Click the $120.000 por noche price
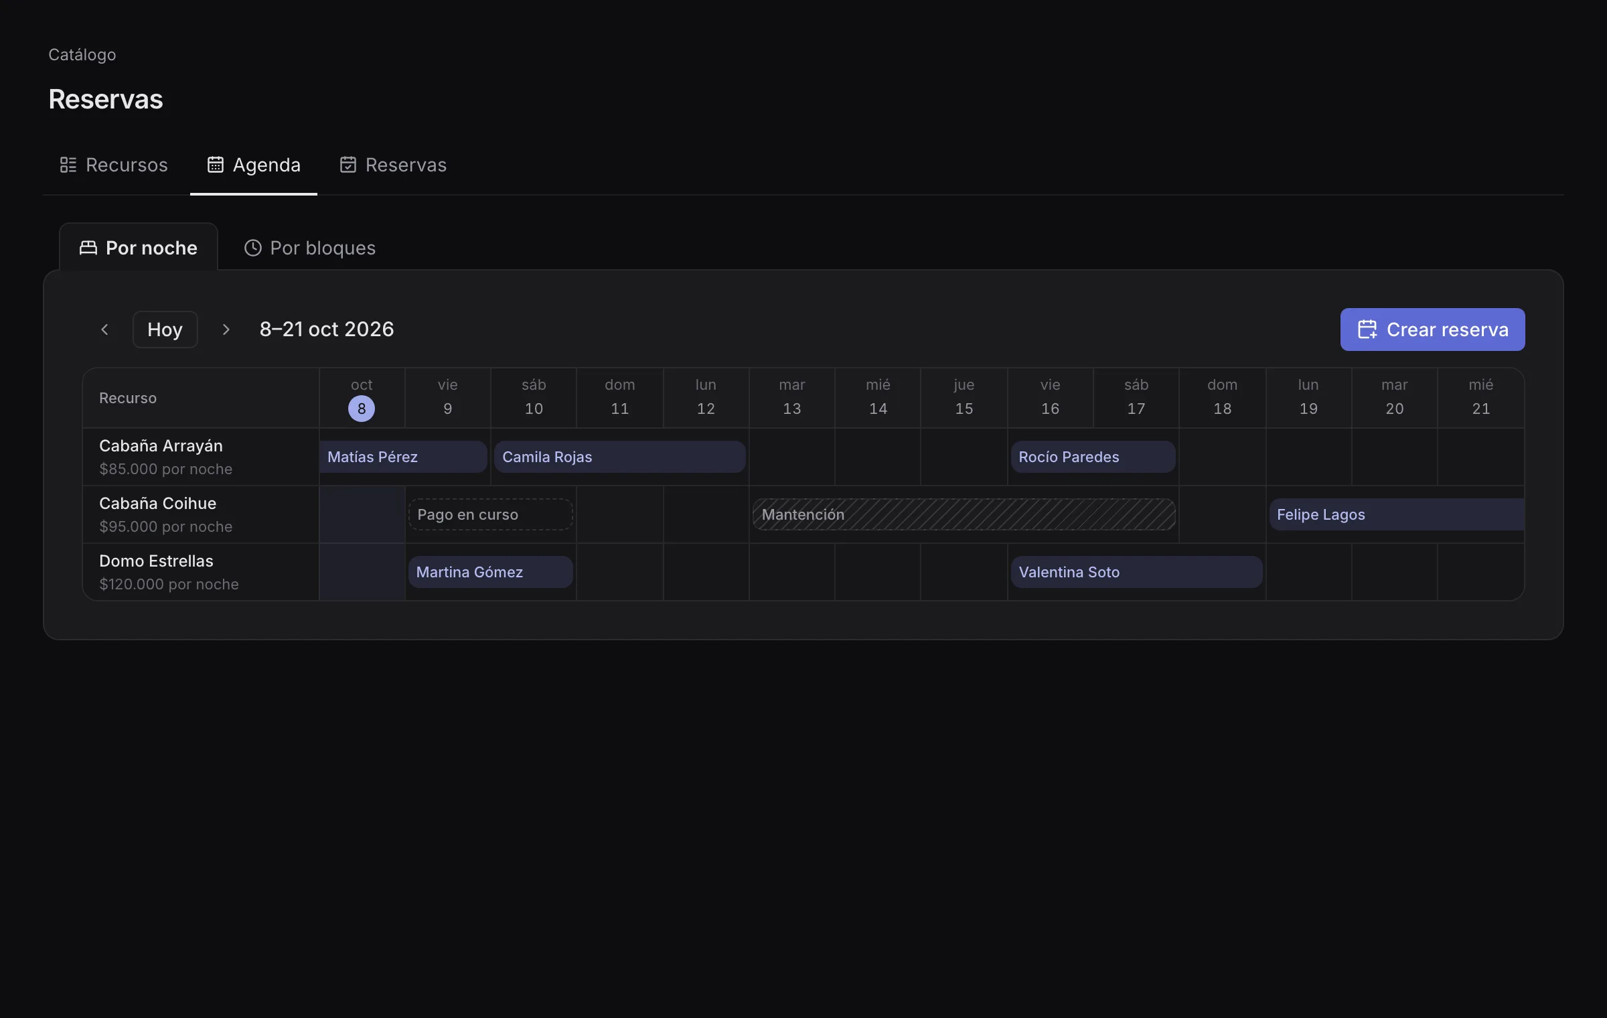1607x1018 pixels. click(x=169, y=585)
